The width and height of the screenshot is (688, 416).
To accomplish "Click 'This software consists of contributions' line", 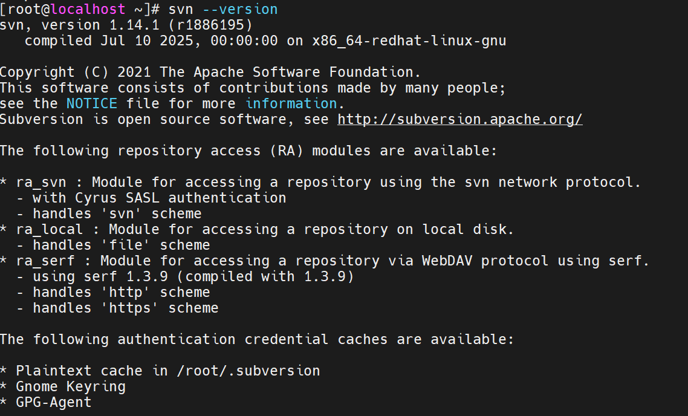I will (253, 88).
